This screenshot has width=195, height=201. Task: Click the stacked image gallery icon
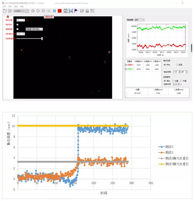[66, 11]
